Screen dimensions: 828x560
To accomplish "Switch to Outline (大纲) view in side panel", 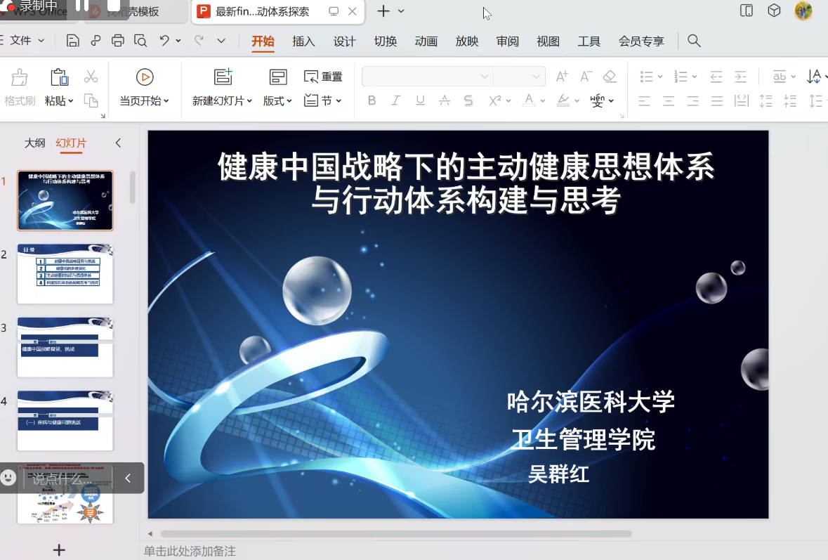I will 34,143.
